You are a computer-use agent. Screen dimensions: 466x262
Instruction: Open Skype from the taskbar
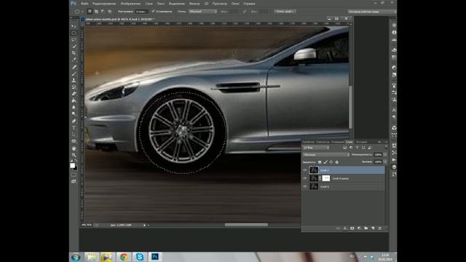(139, 257)
